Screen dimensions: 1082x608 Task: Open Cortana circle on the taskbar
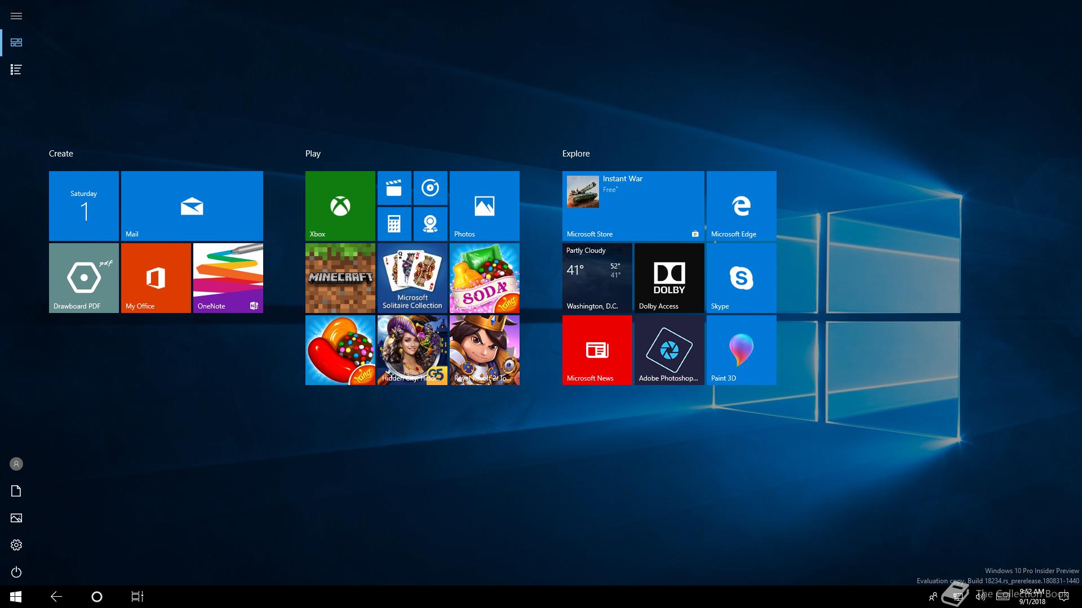click(x=97, y=597)
